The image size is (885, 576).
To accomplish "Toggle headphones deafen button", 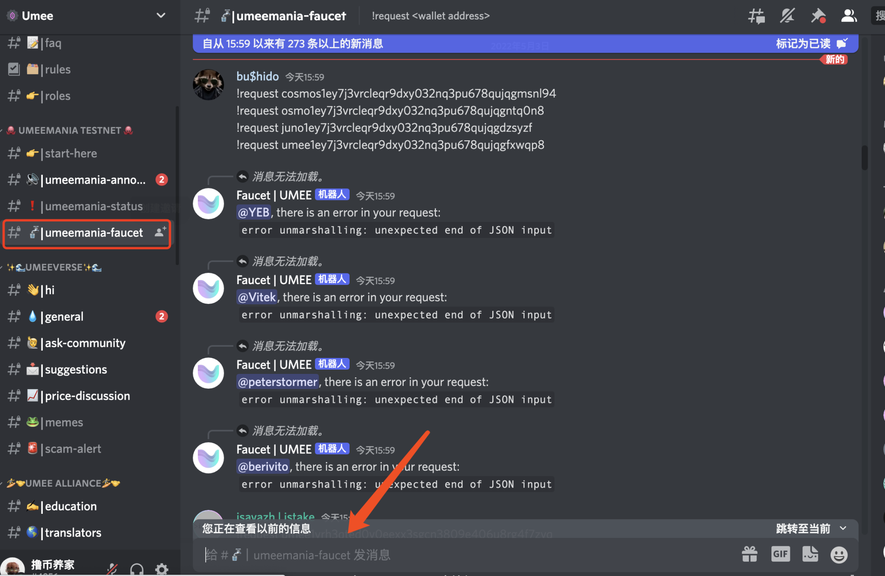I will point(137,569).
